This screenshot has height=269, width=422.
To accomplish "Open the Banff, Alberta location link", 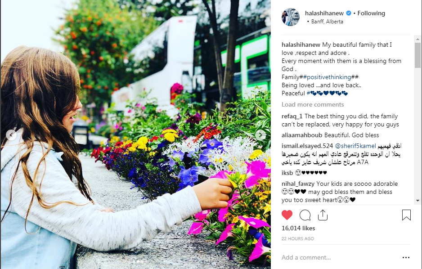I will click(x=327, y=22).
